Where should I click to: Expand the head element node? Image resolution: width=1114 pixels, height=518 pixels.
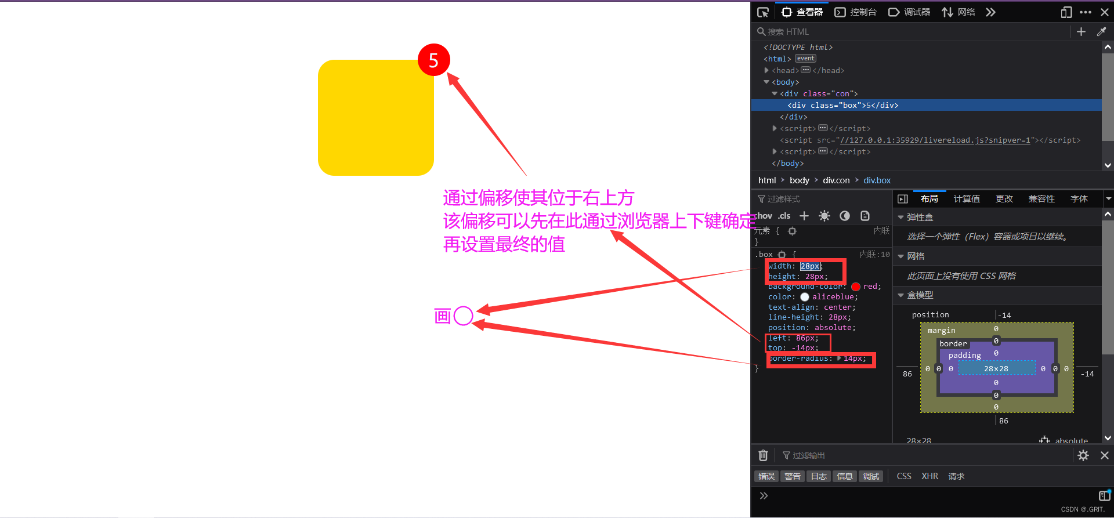[x=766, y=70]
